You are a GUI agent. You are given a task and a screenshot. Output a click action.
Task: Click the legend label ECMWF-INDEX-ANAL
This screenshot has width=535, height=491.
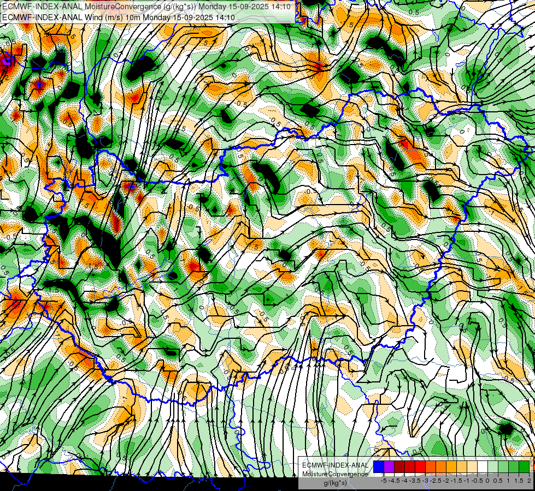[x=335, y=465]
